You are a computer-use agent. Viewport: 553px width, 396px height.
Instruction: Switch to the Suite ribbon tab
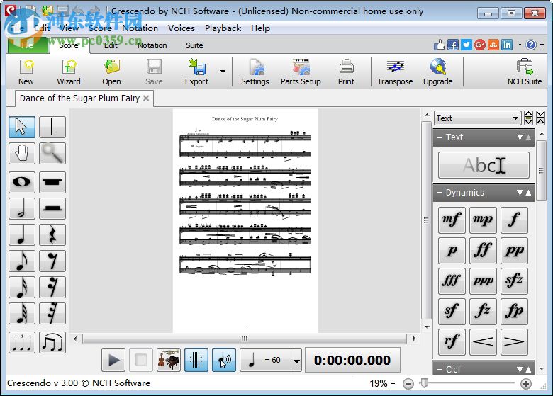coord(194,45)
